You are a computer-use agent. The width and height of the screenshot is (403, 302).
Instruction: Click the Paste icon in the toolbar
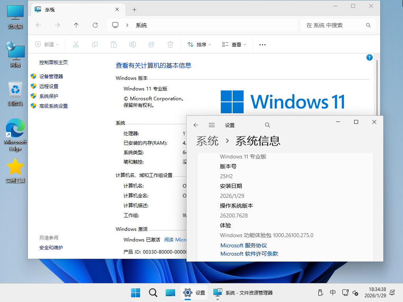(x=114, y=44)
